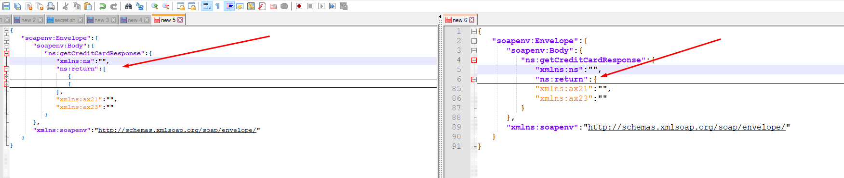
Task: Click "ns:return" key in left pane
Action: coord(77,69)
